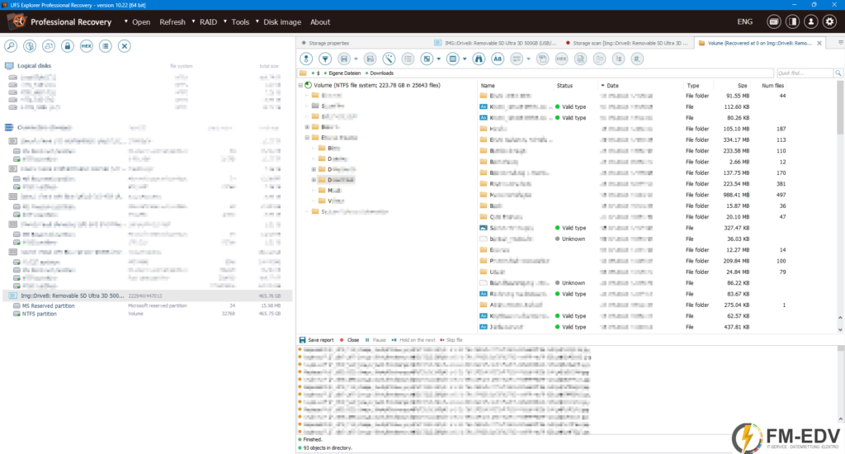Screen dimensions: 845x454
Task: Click the save floppy disk icon in explorer toolbar
Action: click(x=344, y=59)
